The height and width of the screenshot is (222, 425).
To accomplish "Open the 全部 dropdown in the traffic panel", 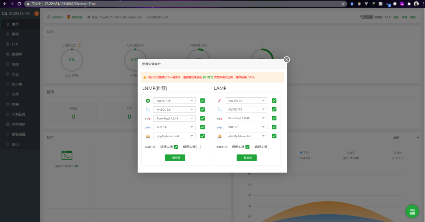I will (406, 137).
